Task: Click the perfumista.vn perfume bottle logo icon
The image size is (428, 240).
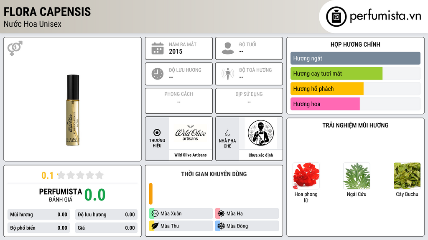Action: 336,17
